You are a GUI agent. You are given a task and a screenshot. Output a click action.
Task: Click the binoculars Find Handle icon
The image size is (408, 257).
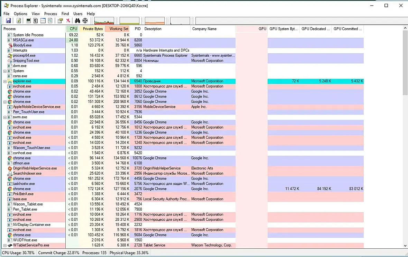tap(77, 20)
